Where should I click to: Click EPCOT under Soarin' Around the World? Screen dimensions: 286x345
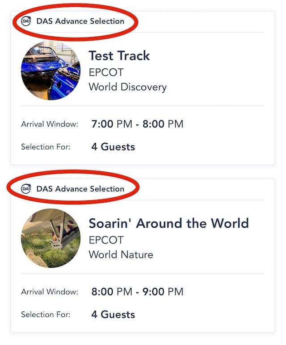(106, 240)
